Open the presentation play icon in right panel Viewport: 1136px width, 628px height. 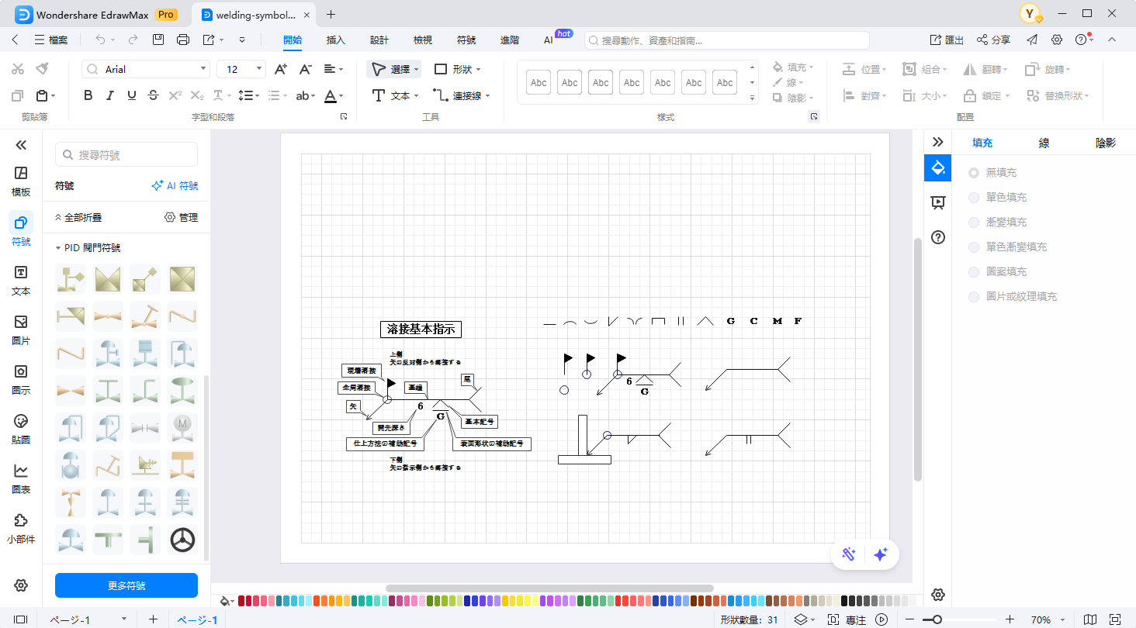click(x=937, y=202)
